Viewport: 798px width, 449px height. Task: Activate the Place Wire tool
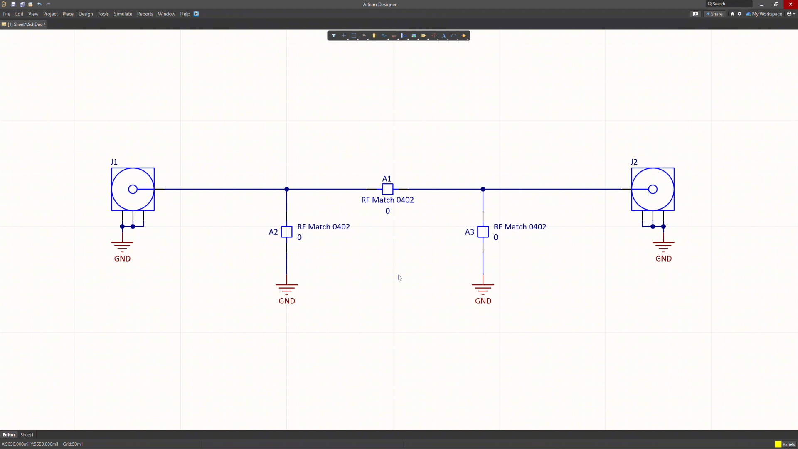point(384,35)
